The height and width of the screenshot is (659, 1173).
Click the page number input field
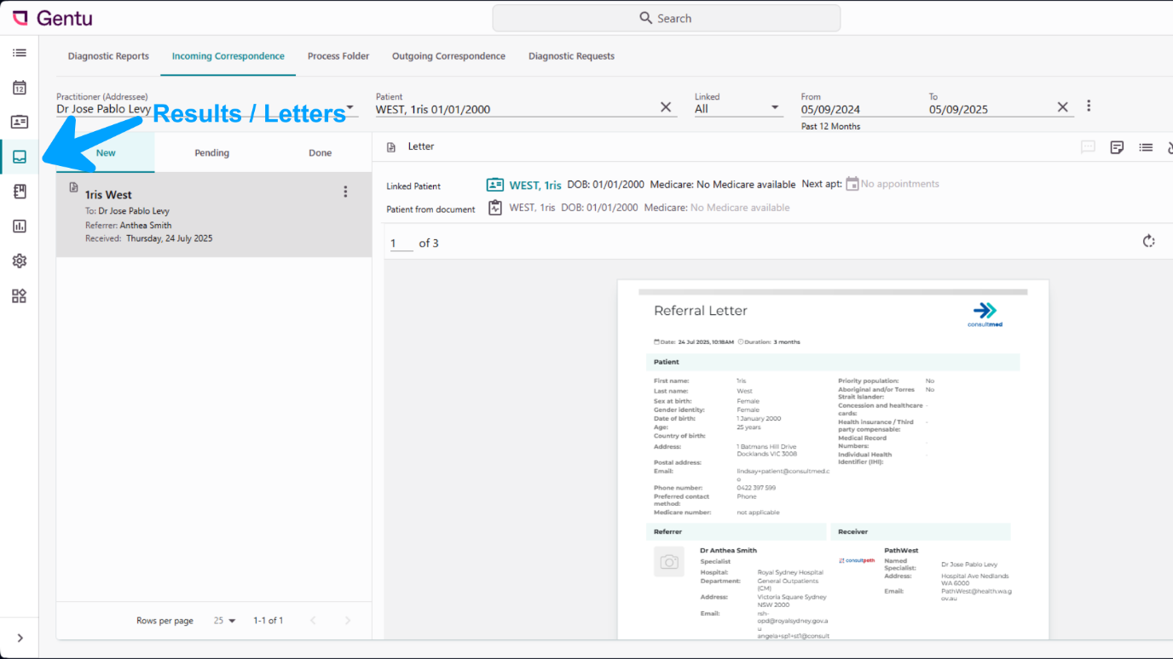pyautogui.click(x=400, y=244)
